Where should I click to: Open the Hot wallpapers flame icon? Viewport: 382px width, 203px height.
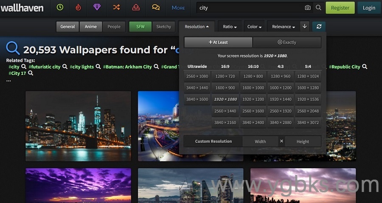tap(78, 7)
